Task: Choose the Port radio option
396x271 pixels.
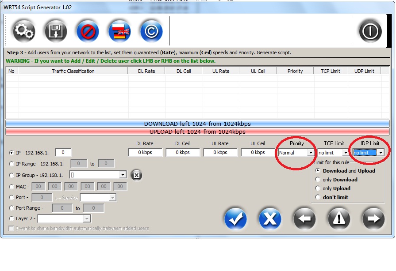Action: click(x=12, y=197)
